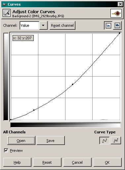Switch to logarithmic histogram icon

(x=117, y=25)
